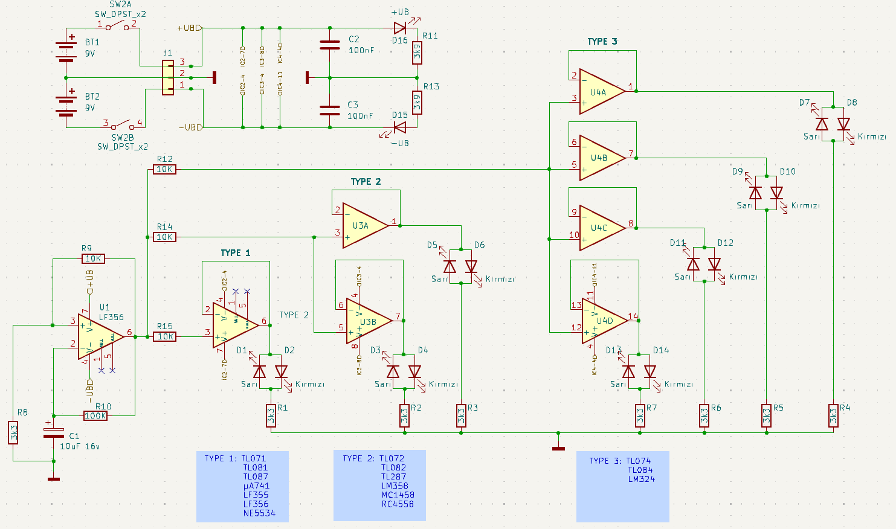Select resistor R5 3k3
The width and height of the screenshot is (896, 529).
click(x=766, y=416)
